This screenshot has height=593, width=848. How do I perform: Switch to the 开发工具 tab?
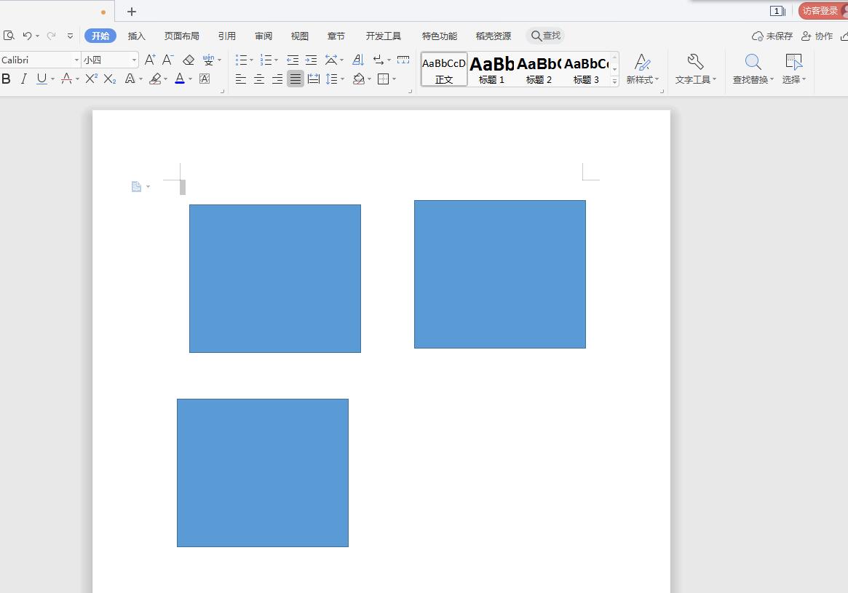pyautogui.click(x=384, y=36)
